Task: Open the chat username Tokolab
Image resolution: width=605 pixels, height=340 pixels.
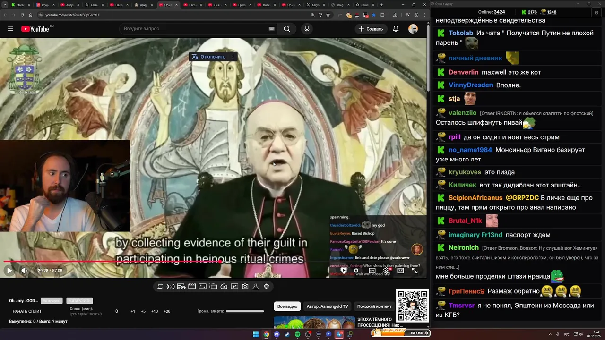Action: point(461,33)
